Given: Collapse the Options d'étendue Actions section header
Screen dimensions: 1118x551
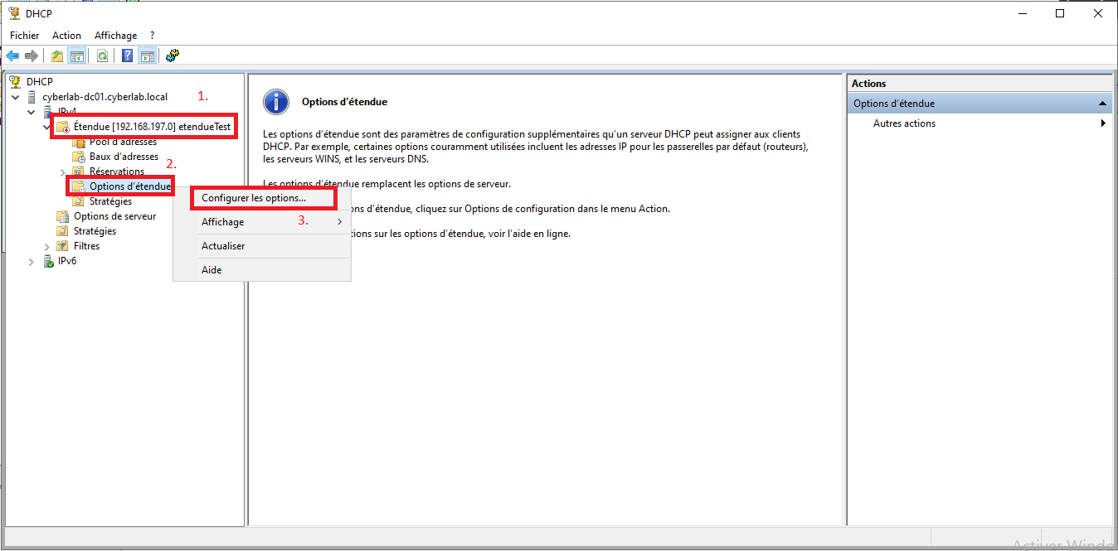Looking at the screenshot, I should coord(1102,104).
